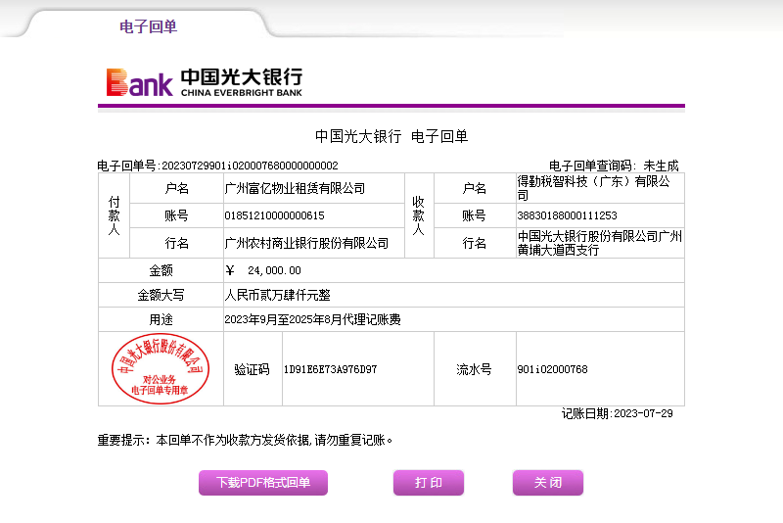Click payee account number 38830188000111253
Viewport: 783px width, 523px height.
pos(567,215)
